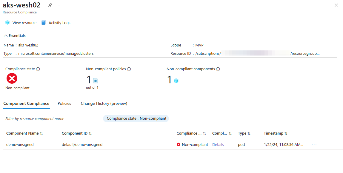Click the non-compliant policies count 1
The height and width of the screenshot is (173, 343).
89,80
